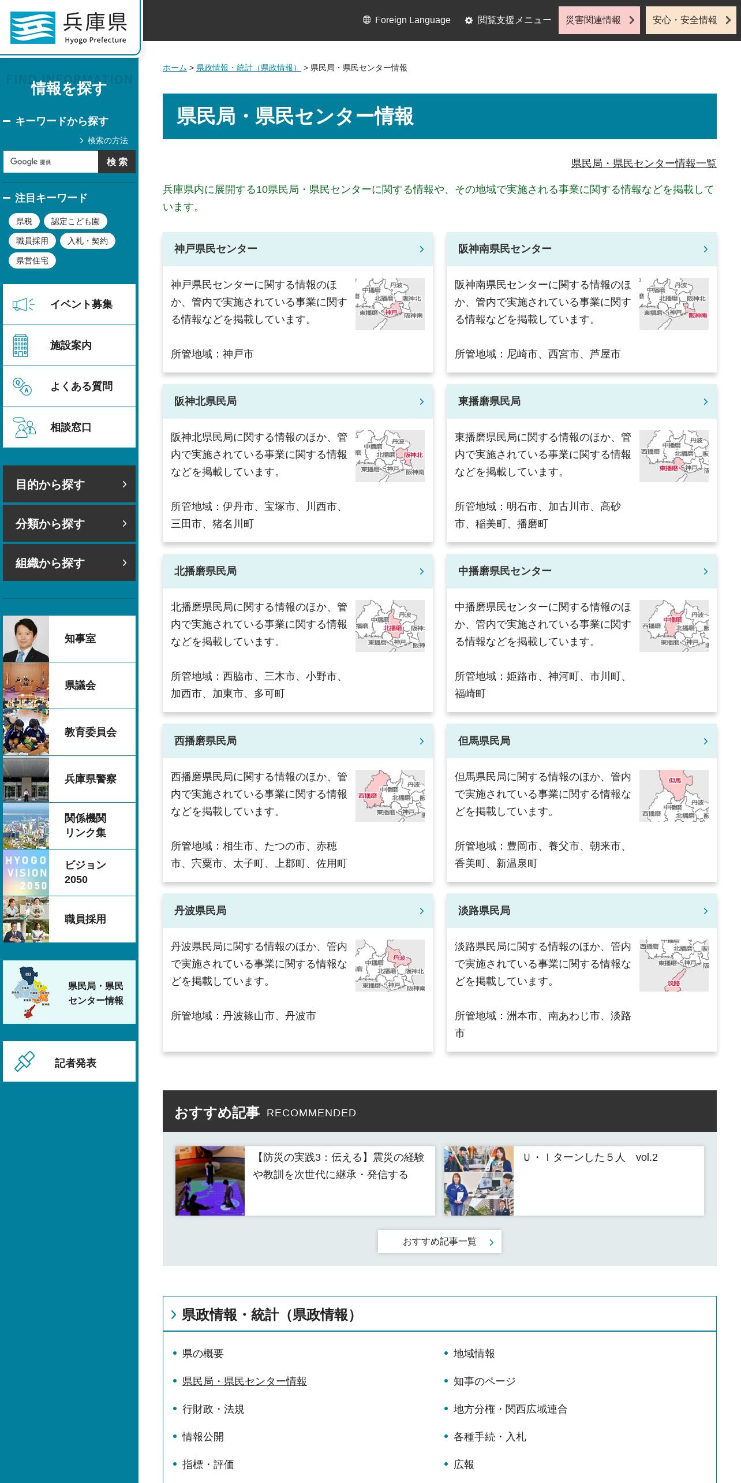Open 県政情報・統計（県政情報） breadcrumb link
The image size is (741, 1483).
[x=248, y=68]
